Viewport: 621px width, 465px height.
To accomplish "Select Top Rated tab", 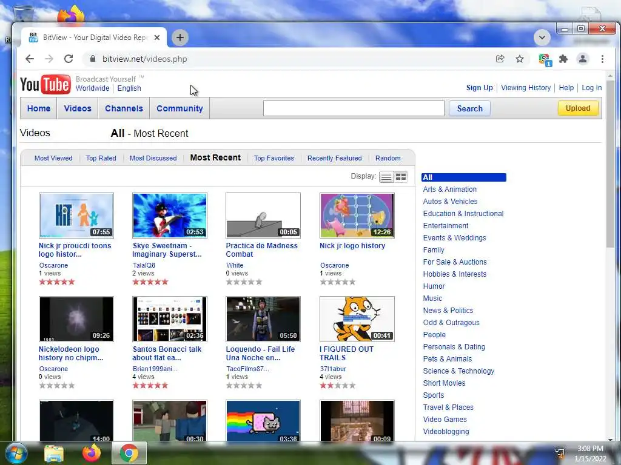I will click(101, 158).
